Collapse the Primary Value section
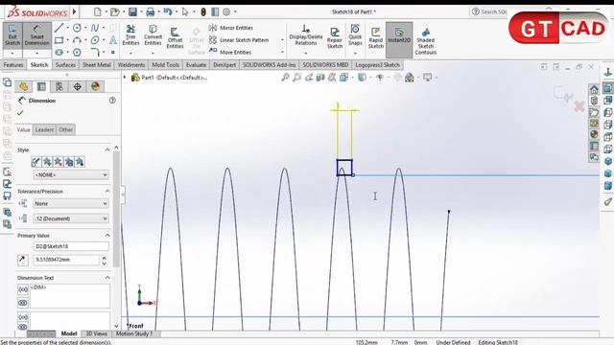Viewport: 614px width, 345px height. pos(107,236)
